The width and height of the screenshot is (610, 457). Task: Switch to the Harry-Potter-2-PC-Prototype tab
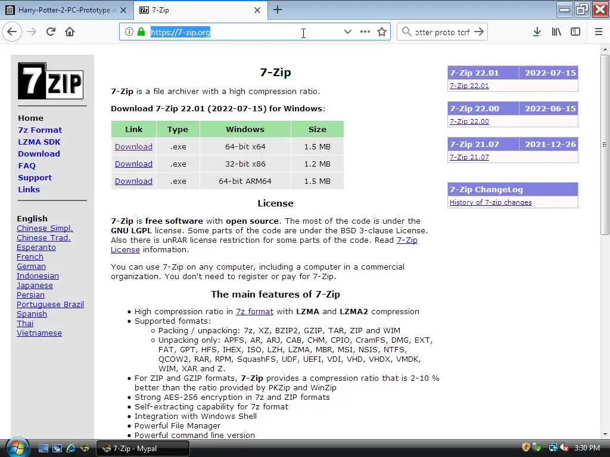tap(66, 10)
